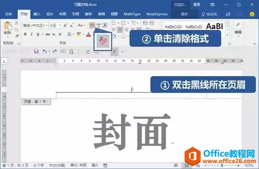This screenshot has height=169, width=259.
Task: Toggle 插入 insert mode in the status bar
Action: coord(95,165)
